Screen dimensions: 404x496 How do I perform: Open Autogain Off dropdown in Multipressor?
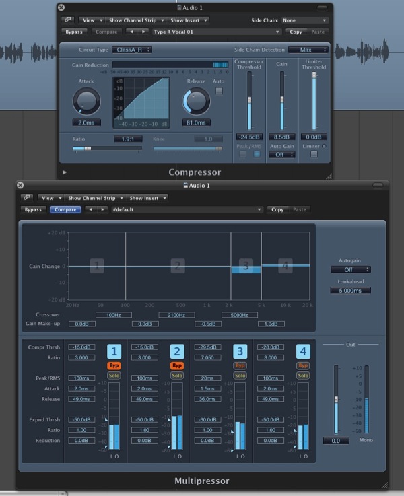(x=351, y=269)
